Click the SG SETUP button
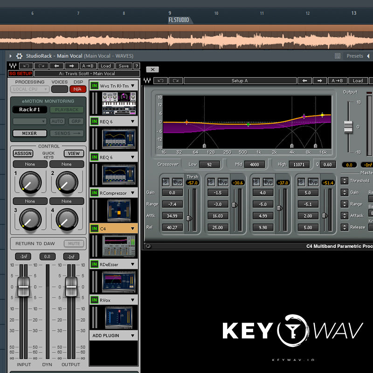This screenshot has height=373, width=373. coord(21,74)
